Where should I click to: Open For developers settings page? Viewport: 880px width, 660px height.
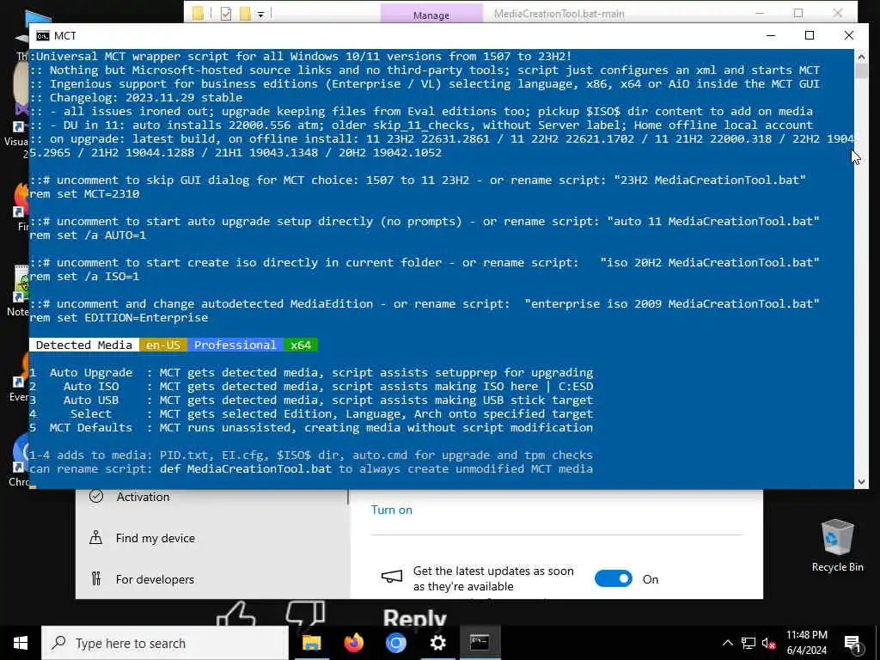[155, 579]
